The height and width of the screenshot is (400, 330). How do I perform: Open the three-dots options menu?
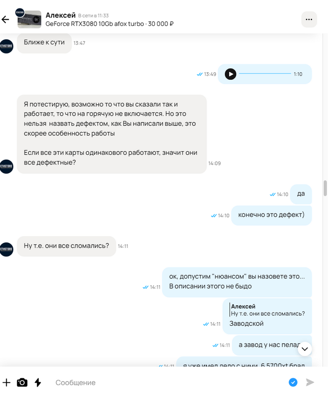(309, 19)
